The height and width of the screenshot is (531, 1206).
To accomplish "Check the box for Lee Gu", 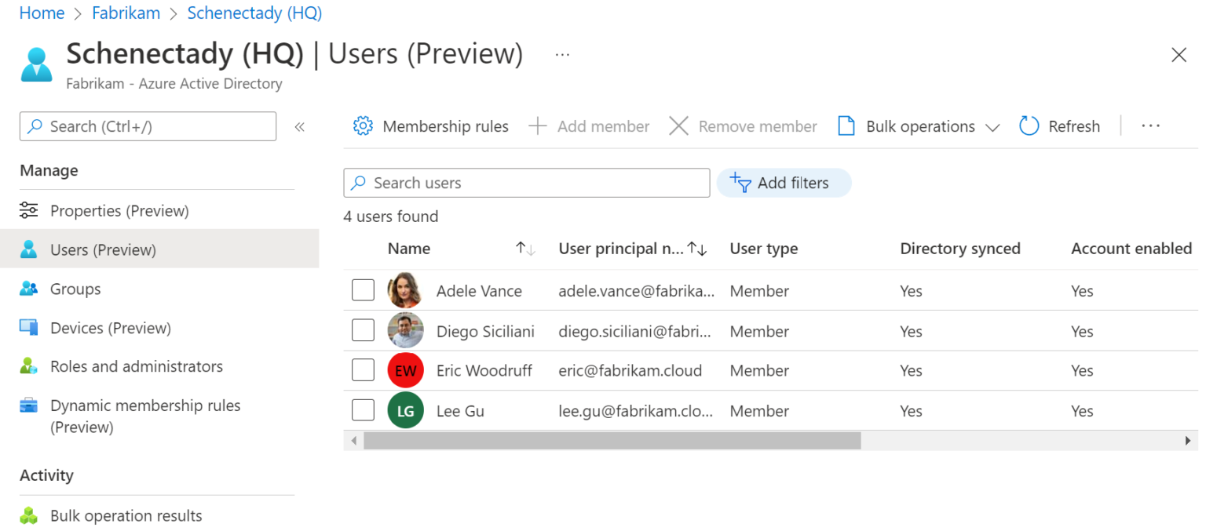I will (363, 410).
